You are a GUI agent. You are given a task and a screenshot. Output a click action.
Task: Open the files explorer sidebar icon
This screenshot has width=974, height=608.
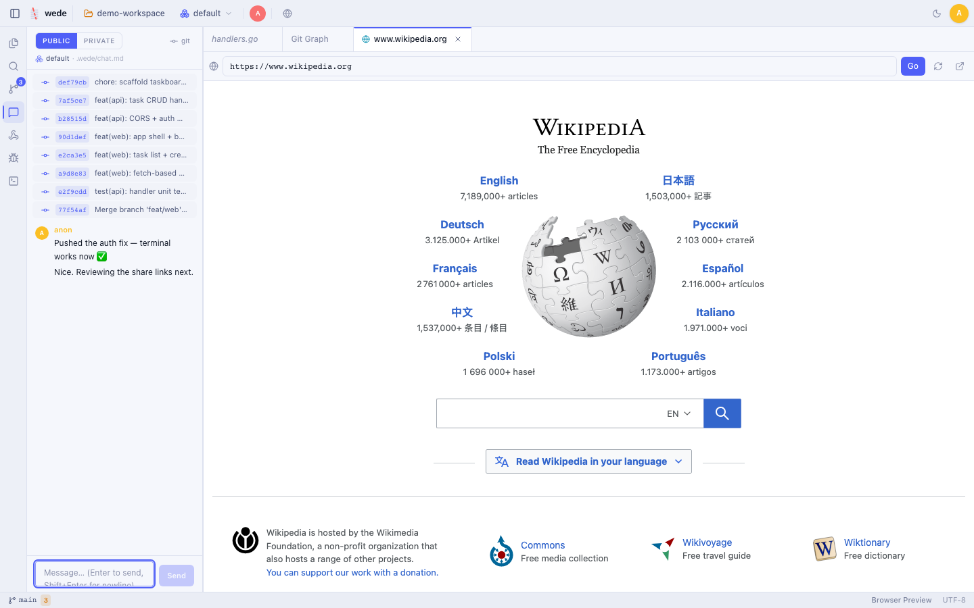[x=14, y=43]
